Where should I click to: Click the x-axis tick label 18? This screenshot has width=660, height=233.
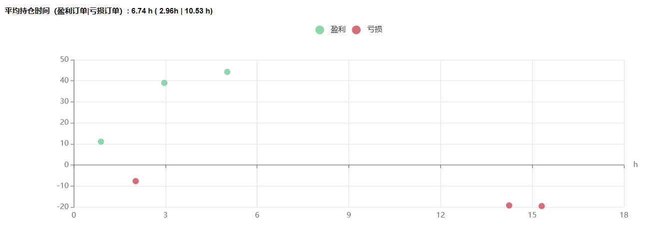(x=624, y=215)
